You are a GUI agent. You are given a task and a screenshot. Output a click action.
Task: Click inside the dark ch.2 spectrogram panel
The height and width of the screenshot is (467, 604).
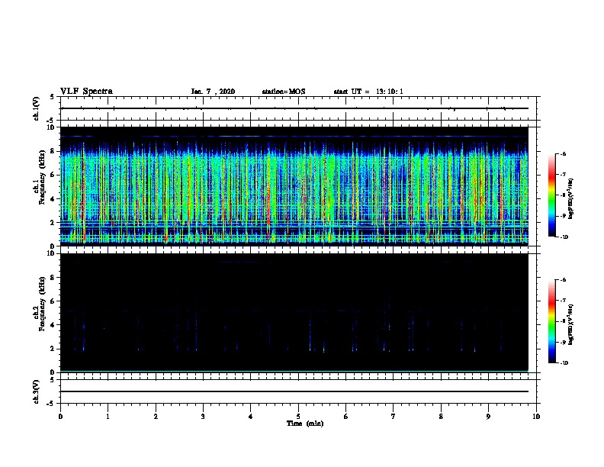294,313
